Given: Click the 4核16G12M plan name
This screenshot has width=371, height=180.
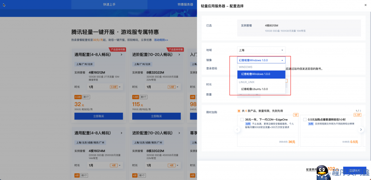Looking at the screenshot, I should click(x=97, y=72).
